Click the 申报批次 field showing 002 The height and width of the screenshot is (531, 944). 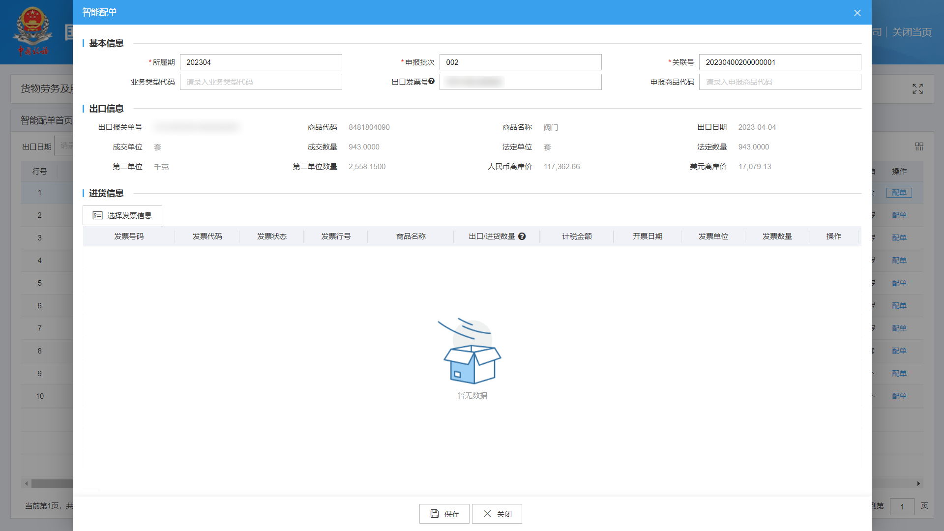520,62
